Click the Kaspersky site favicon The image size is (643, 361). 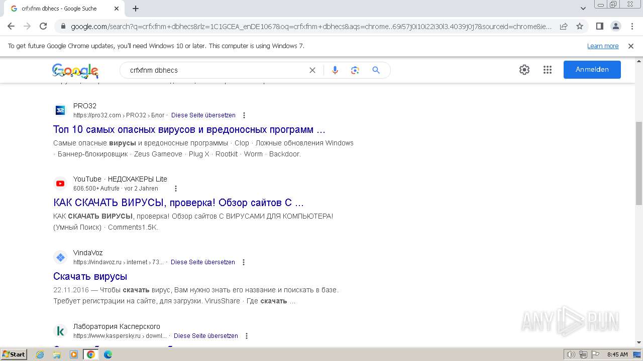[x=60, y=331]
